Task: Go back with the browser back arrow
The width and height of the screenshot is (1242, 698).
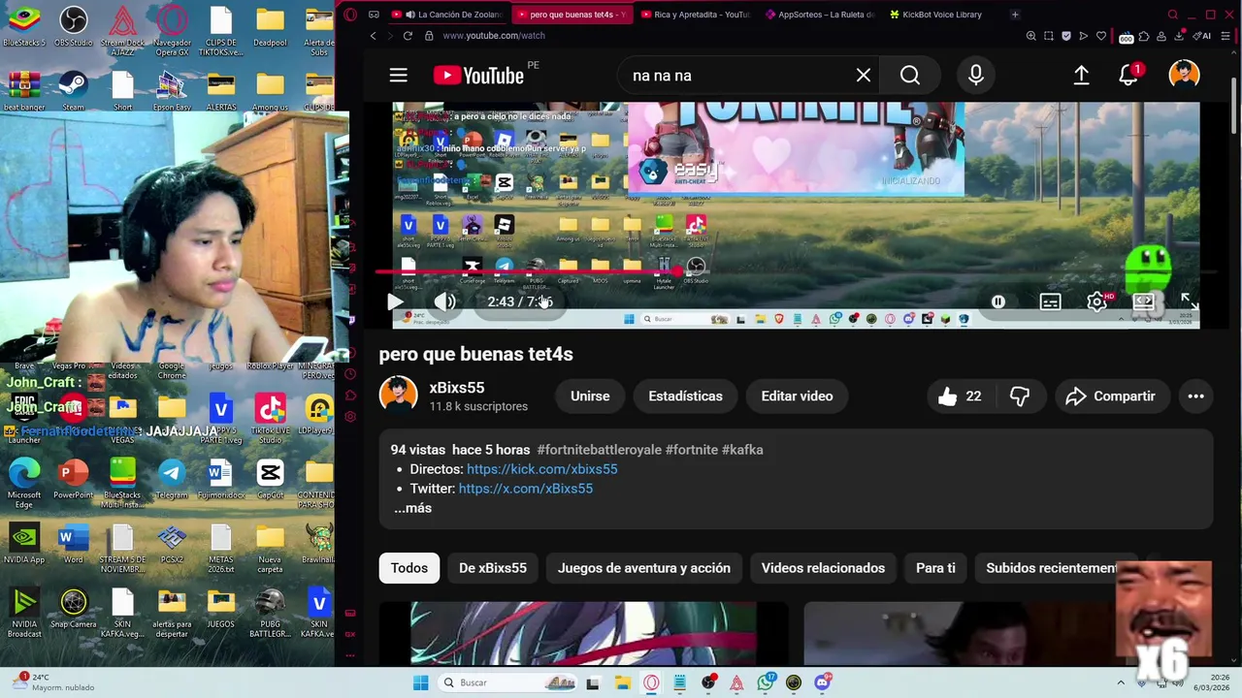Action: (x=373, y=36)
